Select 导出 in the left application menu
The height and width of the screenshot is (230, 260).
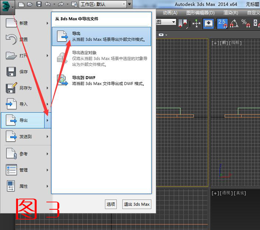(x=23, y=120)
